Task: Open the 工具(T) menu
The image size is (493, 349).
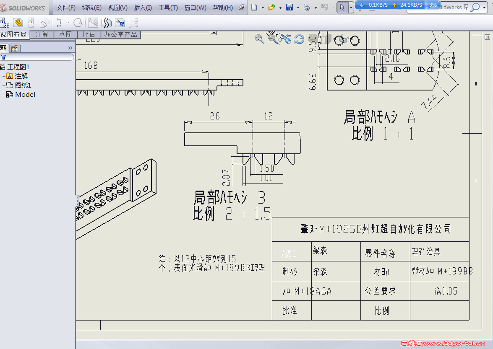Action: click(x=168, y=7)
